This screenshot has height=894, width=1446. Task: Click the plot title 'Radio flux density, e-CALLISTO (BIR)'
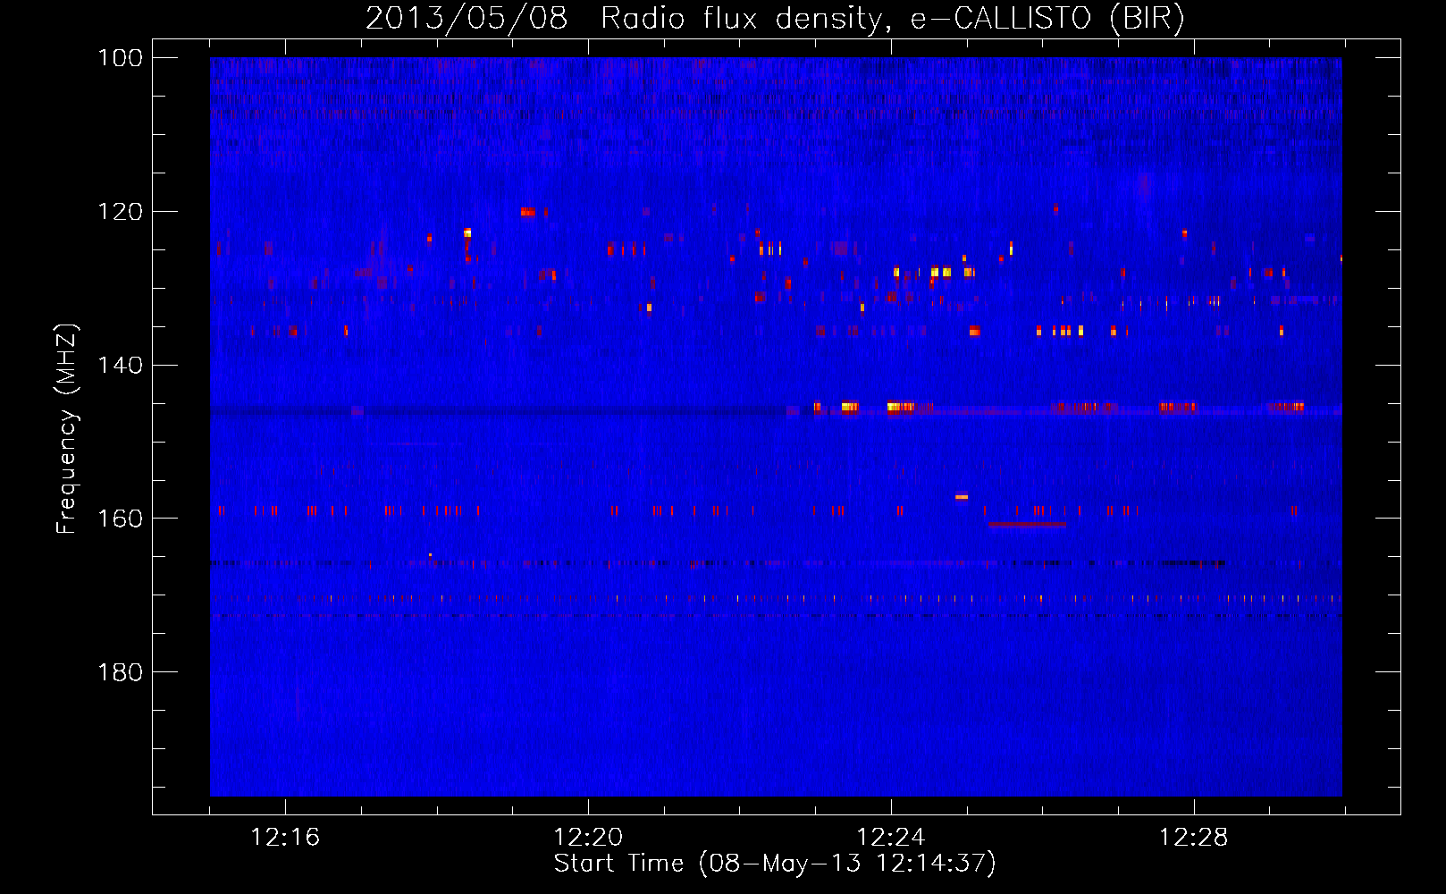(x=892, y=19)
